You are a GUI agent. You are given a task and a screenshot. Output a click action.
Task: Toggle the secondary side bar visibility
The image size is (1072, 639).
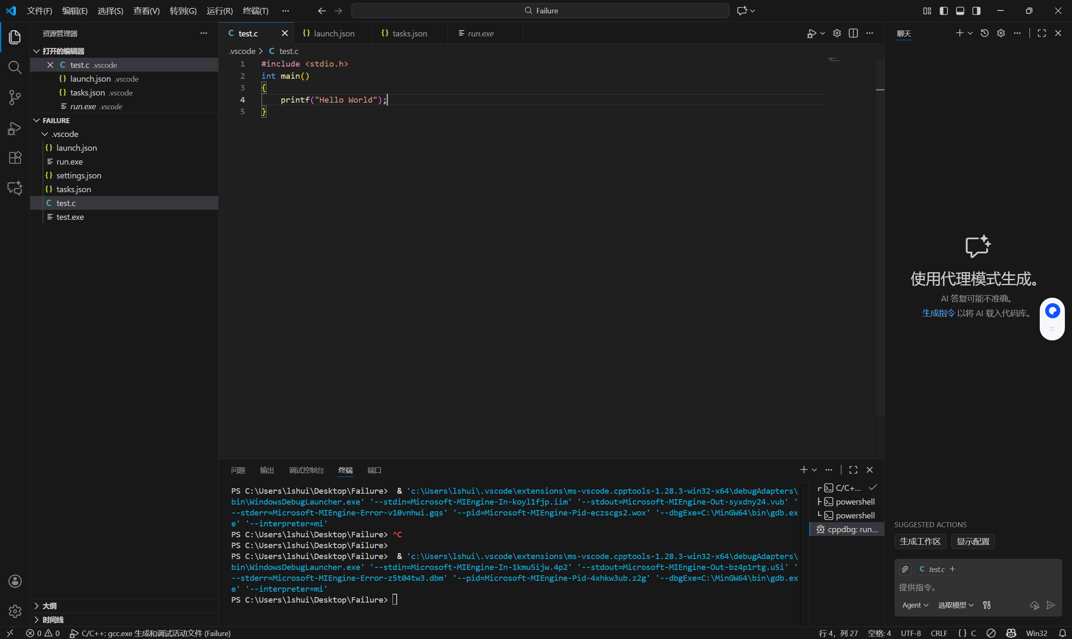tap(976, 10)
